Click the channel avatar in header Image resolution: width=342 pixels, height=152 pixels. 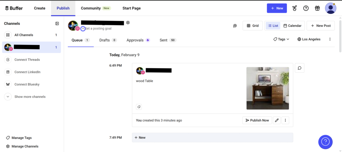coord(73,26)
